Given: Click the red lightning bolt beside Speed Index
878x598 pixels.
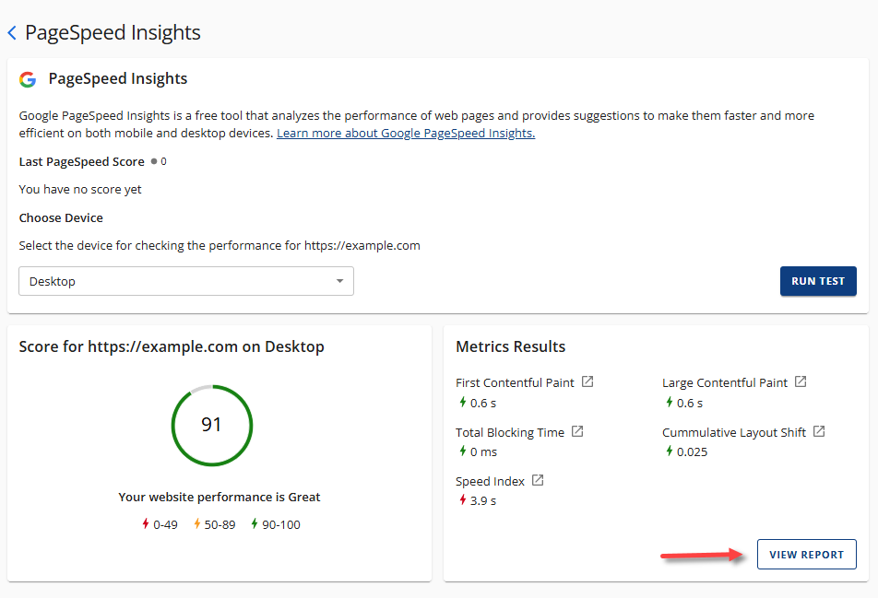Looking at the screenshot, I should 461,500.
